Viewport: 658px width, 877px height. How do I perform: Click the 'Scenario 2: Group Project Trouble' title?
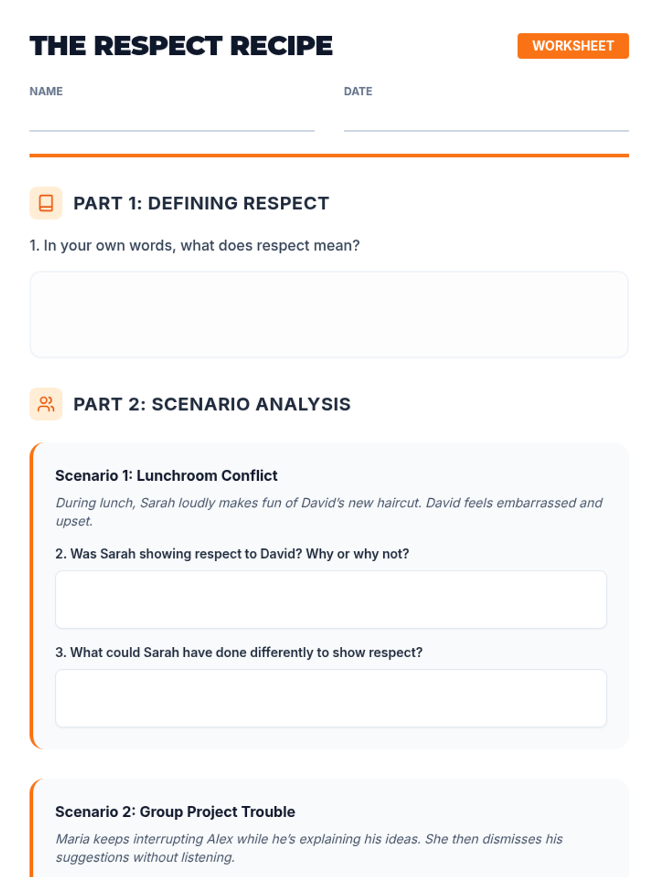[x=175, y=812]
